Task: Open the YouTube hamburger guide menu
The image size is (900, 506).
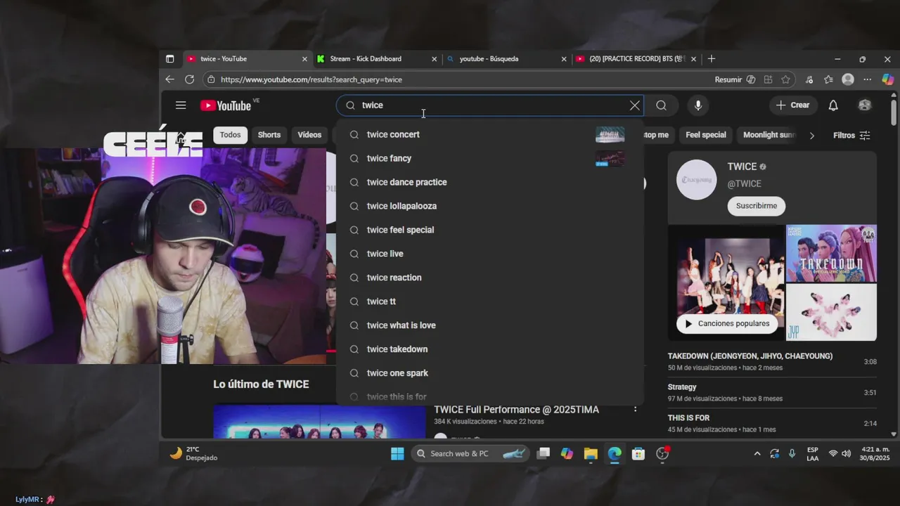Action: click(181, 105)
